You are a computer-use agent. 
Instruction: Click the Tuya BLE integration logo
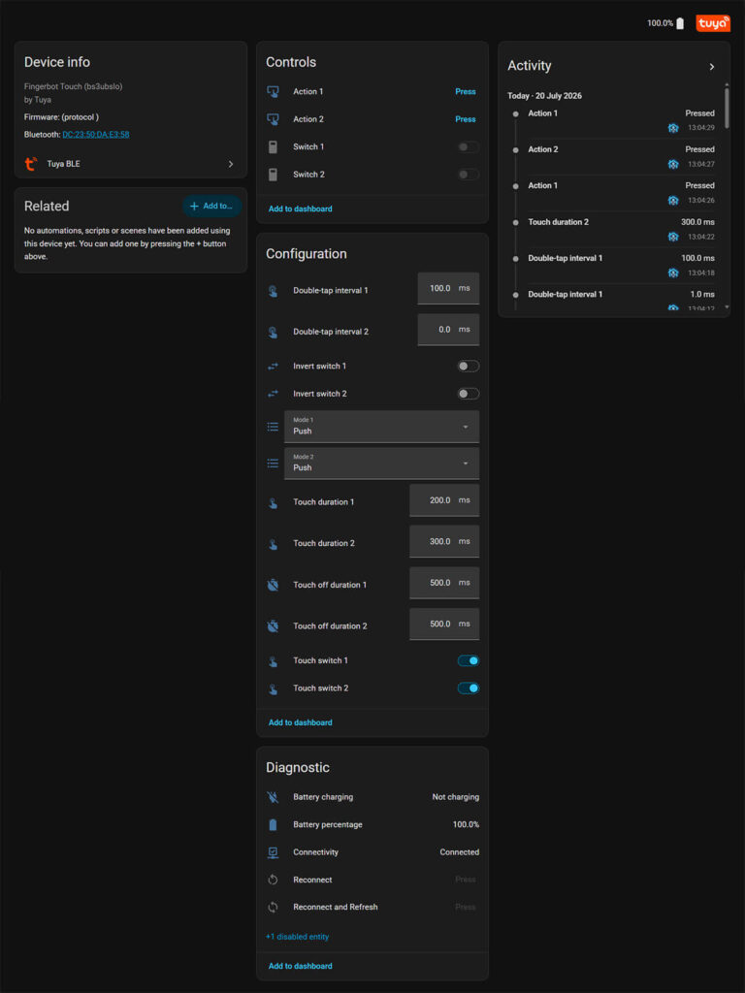point(30,164)
